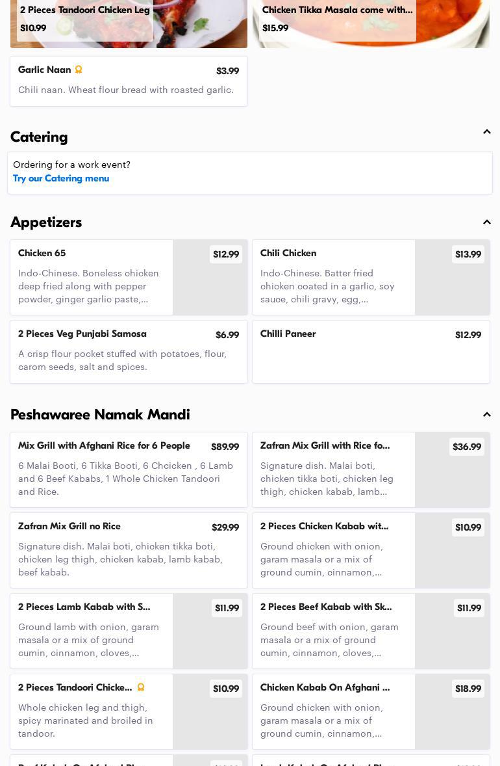500x766 pixels.
Task: Click the Tandoori Chicken popular badge icon
Action: 141,687
